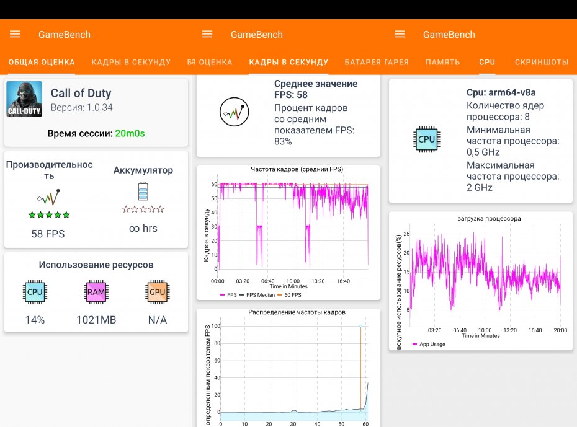Screen dimensions: 577x427
Task: Select the ПАМЯТЬ tab
Action: 443,62
